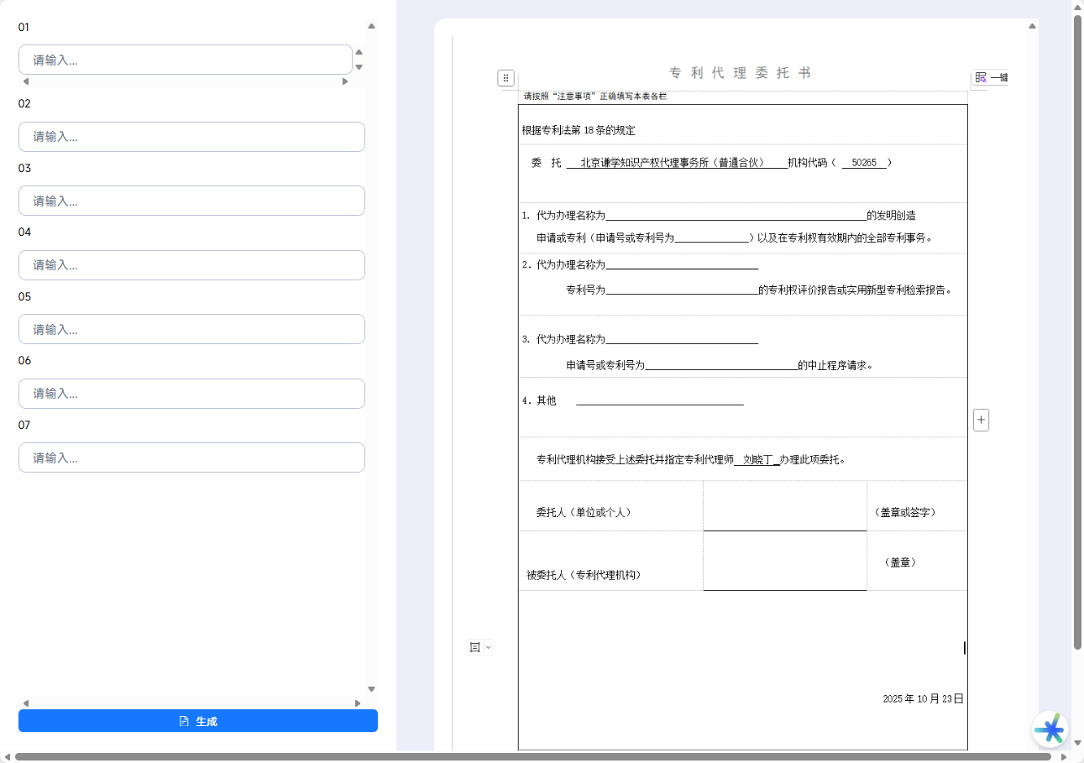Image resolution: width=1084 pixels, height=763 pixels.
Task: Click into the 02 text input
Action: pyautogui.click(x=191, y=137)
